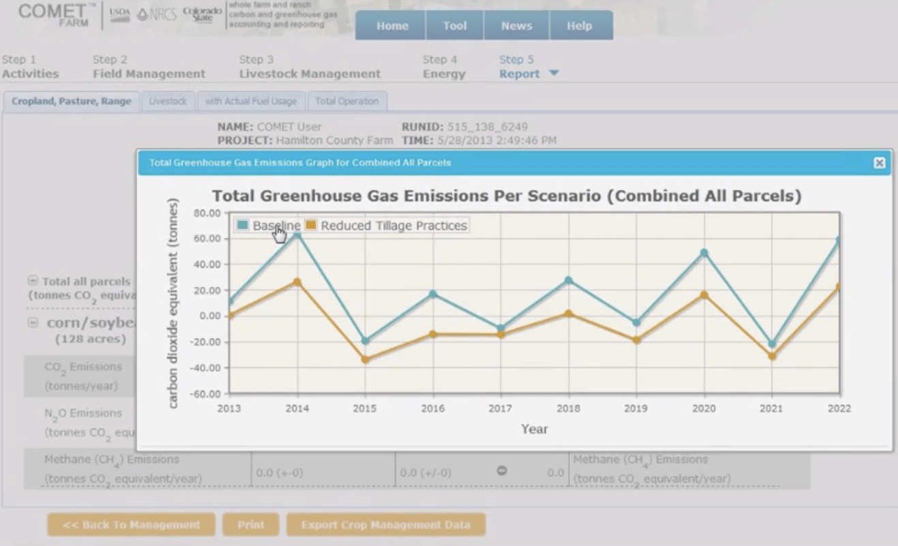Navigate to the News section

click(516, 25)
